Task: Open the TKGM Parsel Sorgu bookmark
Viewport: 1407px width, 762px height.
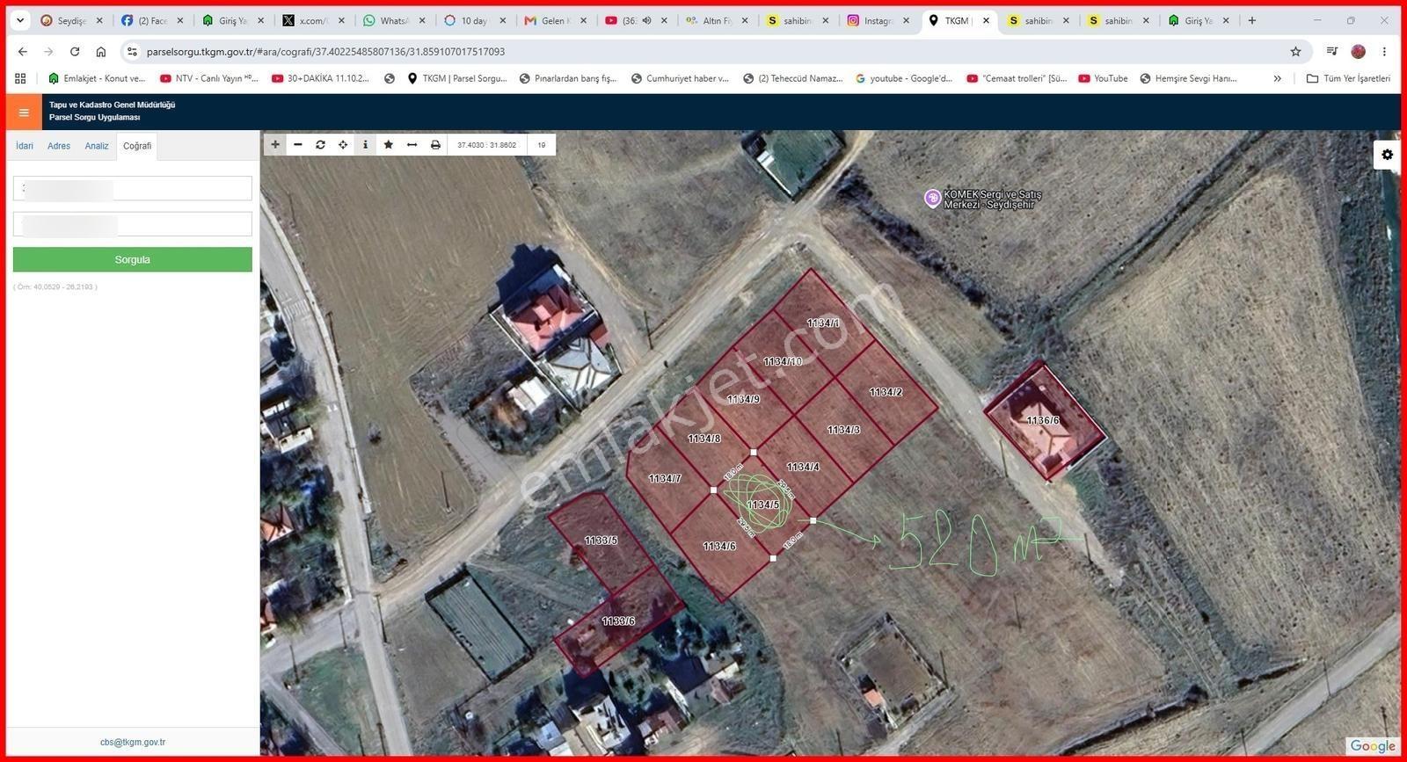Action: click(457, 78)
